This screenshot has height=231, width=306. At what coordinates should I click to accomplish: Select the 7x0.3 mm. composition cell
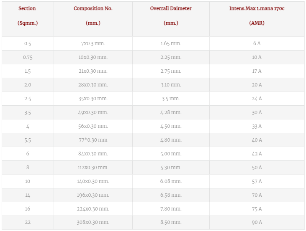(x=93, y=43)
